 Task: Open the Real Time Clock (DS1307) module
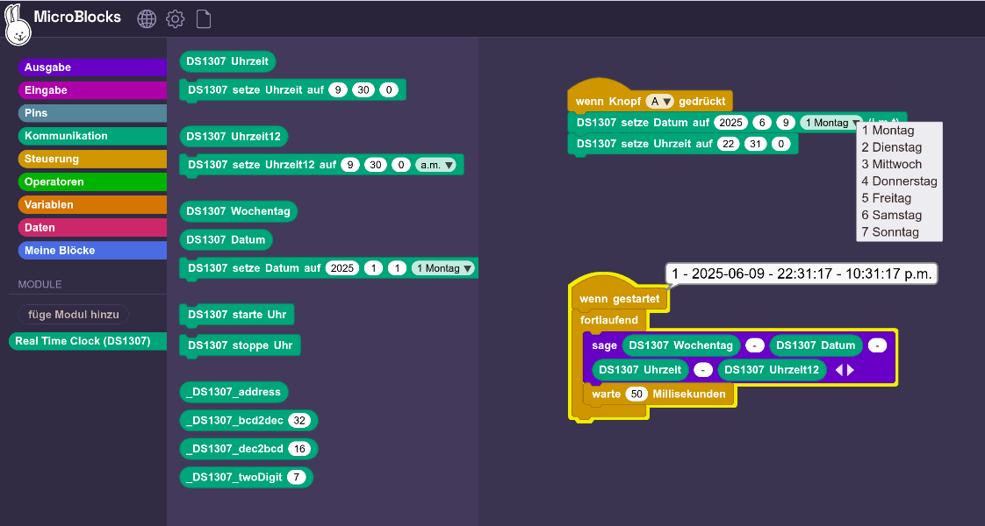(x=88, y=341)
